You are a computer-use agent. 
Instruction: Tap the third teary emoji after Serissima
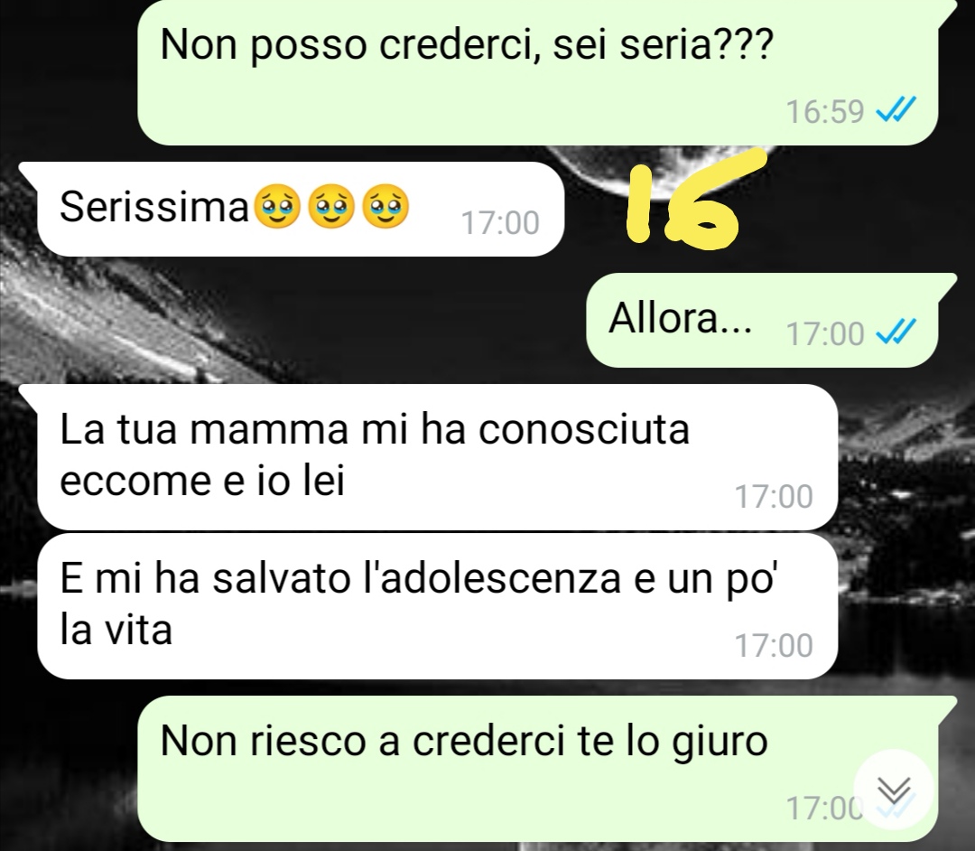click(385, 206)
